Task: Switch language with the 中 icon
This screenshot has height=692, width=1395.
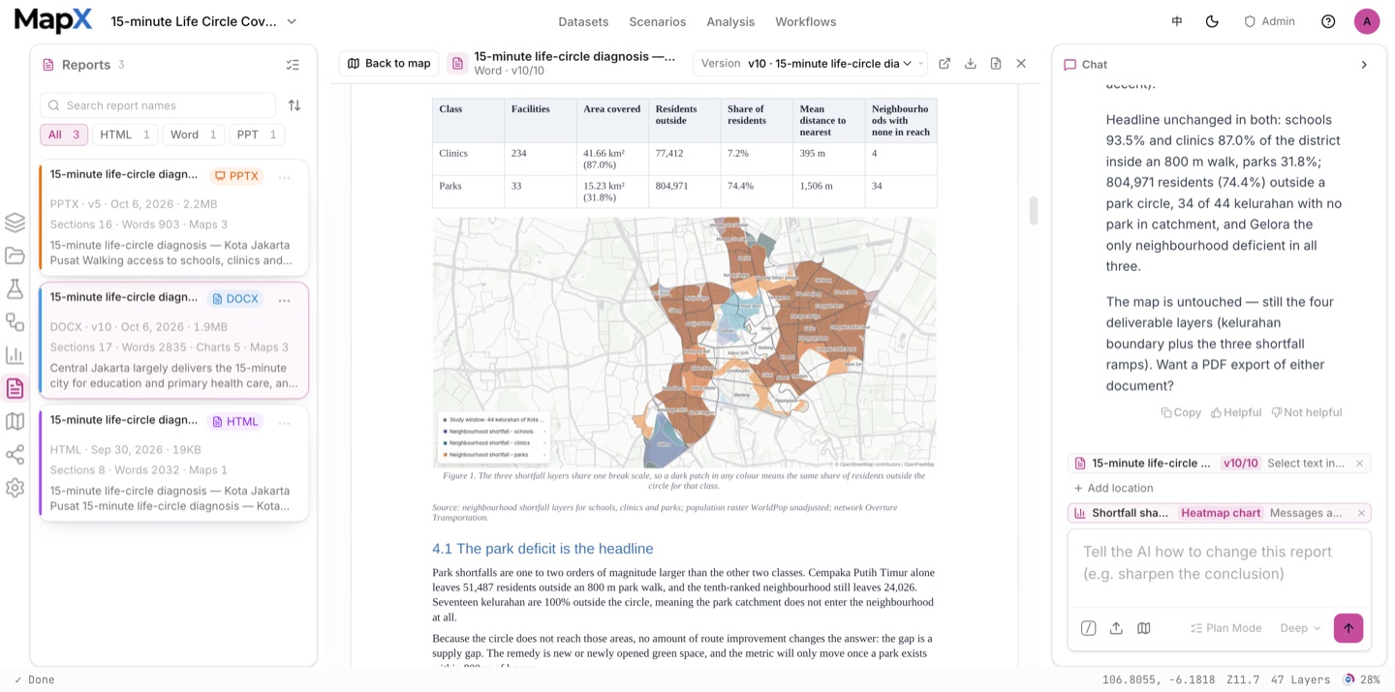Action: 1177,21
